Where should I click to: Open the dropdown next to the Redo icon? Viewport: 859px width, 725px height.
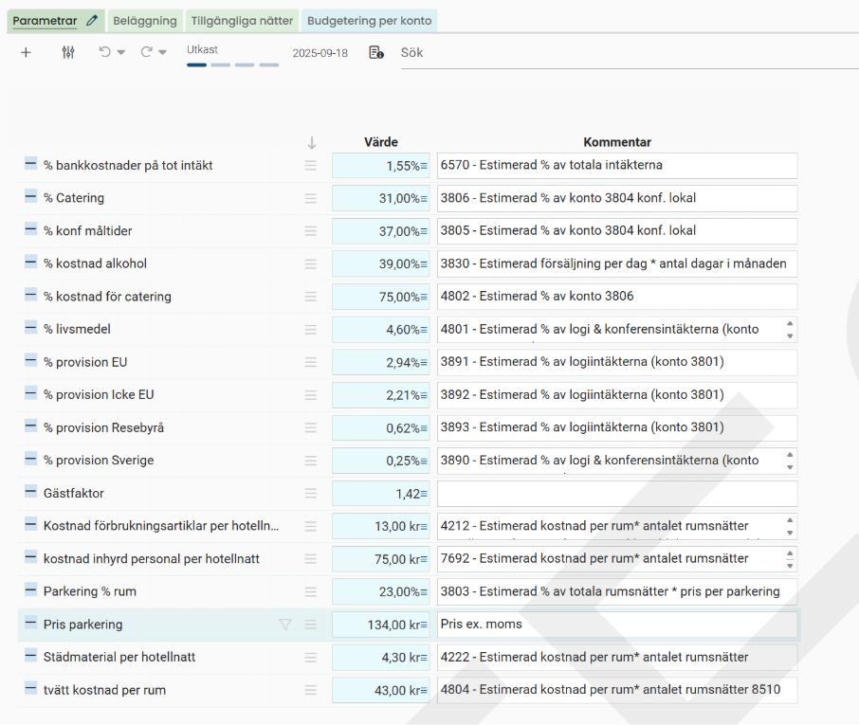[x=161, y=53]
